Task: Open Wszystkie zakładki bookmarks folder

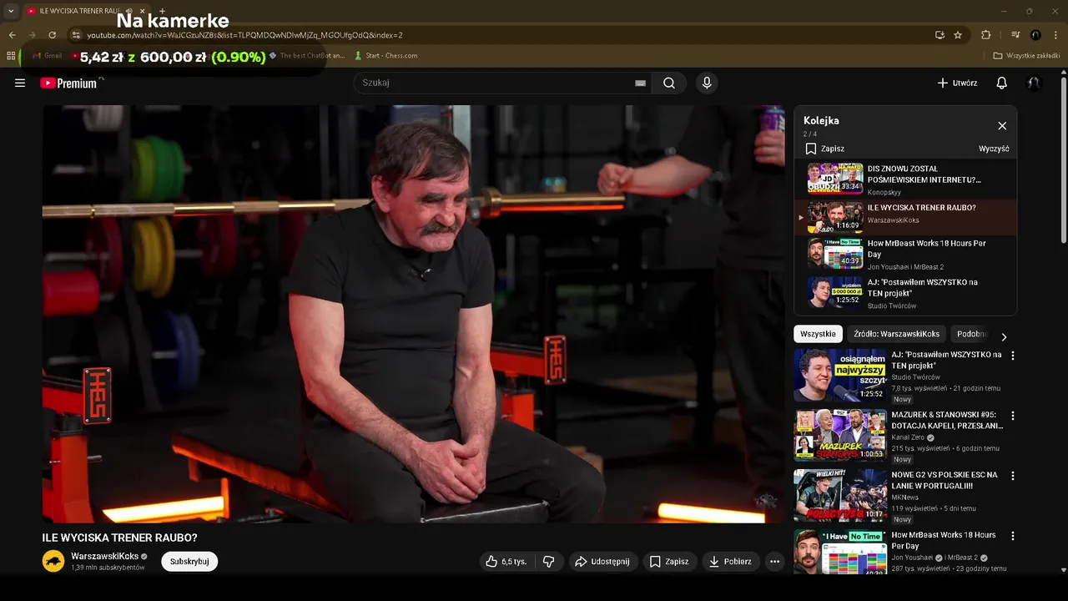Action: click(x=1026, y=56)
